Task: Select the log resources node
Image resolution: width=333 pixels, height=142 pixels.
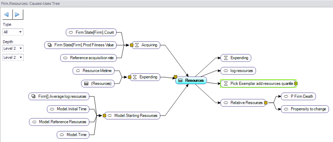Action: point(239,71)
